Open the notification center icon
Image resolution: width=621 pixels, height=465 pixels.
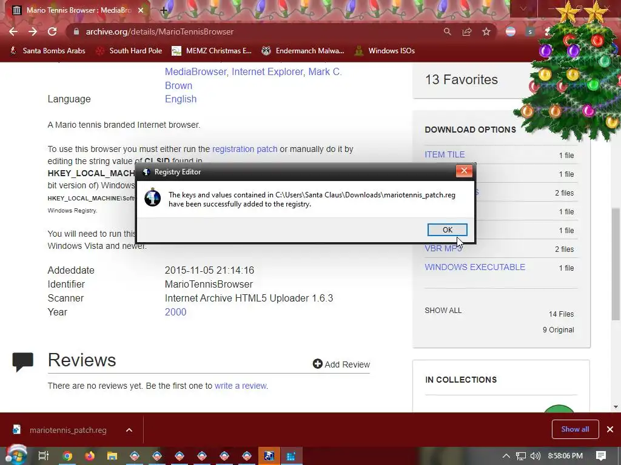[x=601, y=456]
